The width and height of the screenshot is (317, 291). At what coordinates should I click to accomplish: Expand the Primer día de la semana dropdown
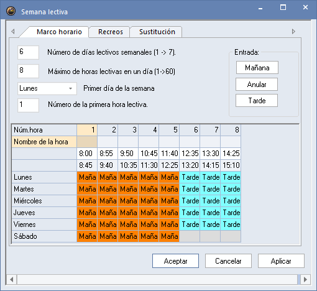[70, 88]
